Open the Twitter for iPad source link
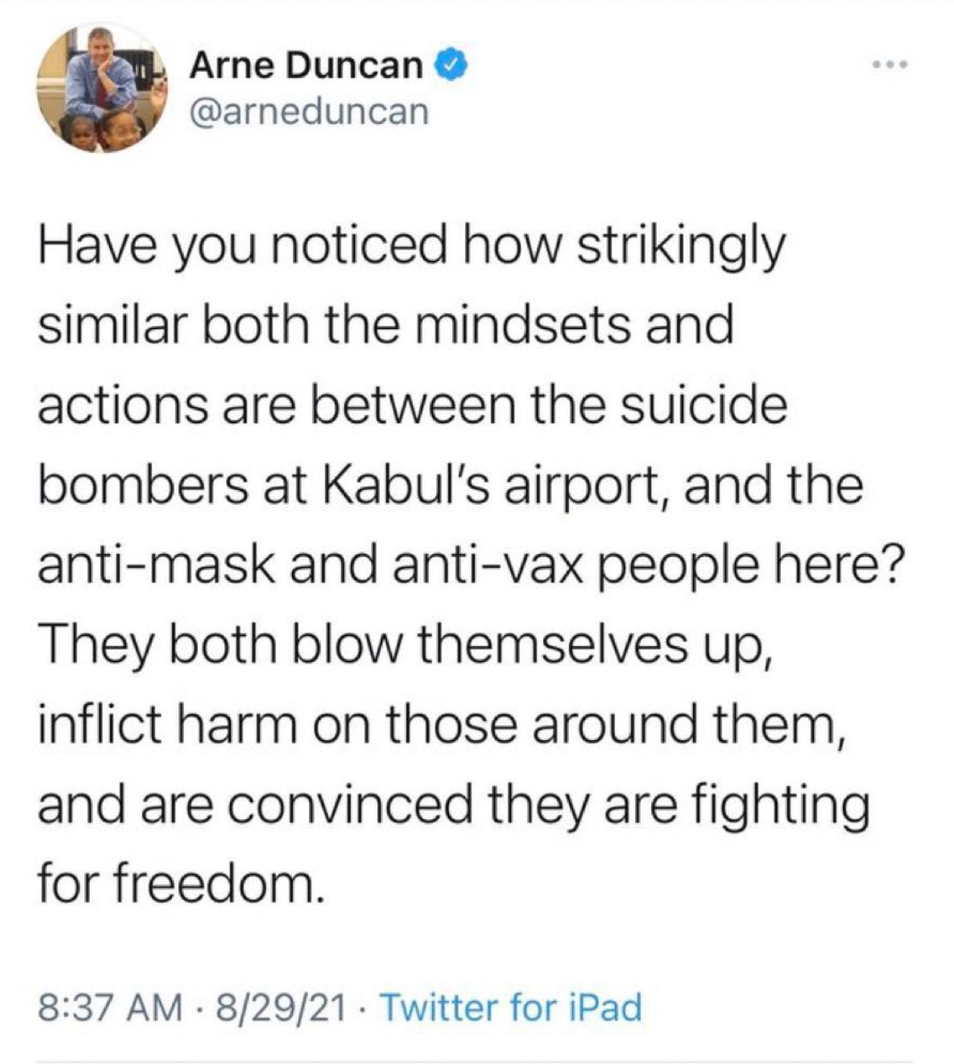954x1064 pixels. tap(511, 1006)
